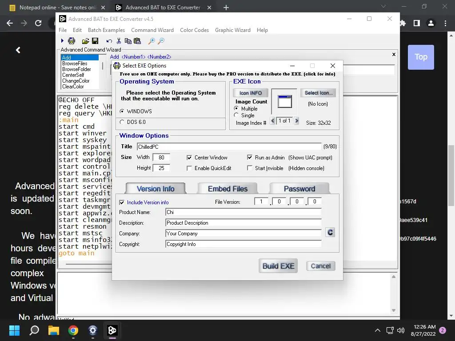Click the Paste clipboard toolbar icon
This screenshot has width=455, height=341.
pos(137,41)
